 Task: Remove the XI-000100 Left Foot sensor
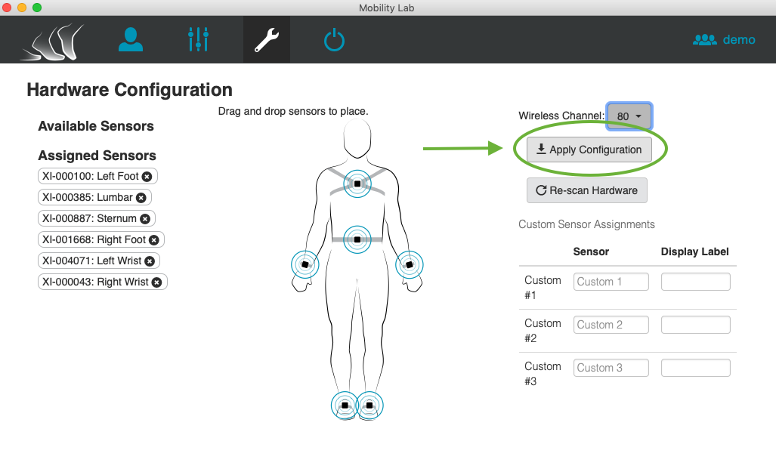(x=147, y=176)
